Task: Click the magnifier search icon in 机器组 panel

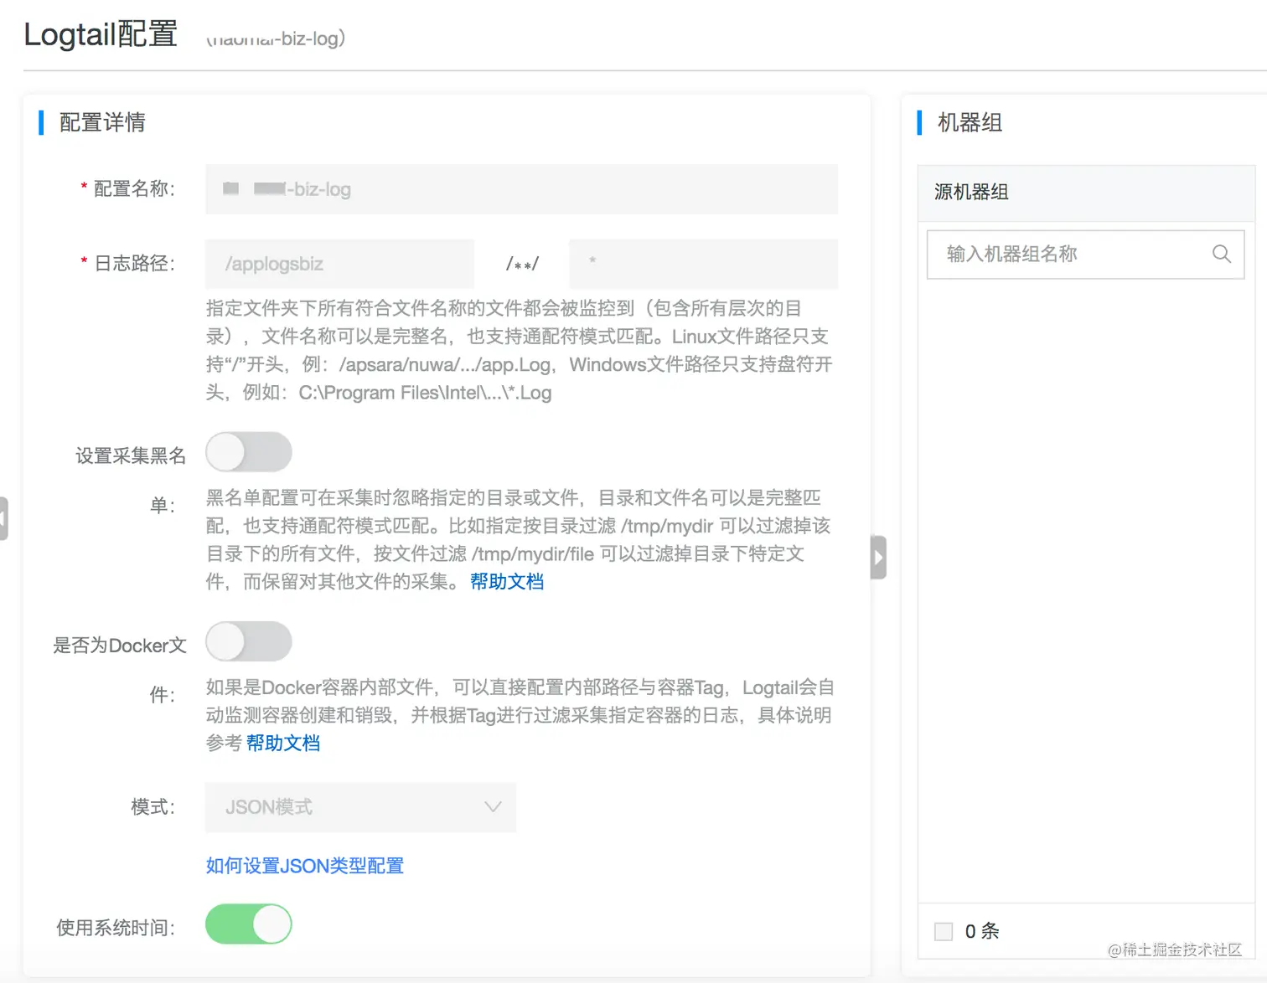Action: [x=1221, y=254]
